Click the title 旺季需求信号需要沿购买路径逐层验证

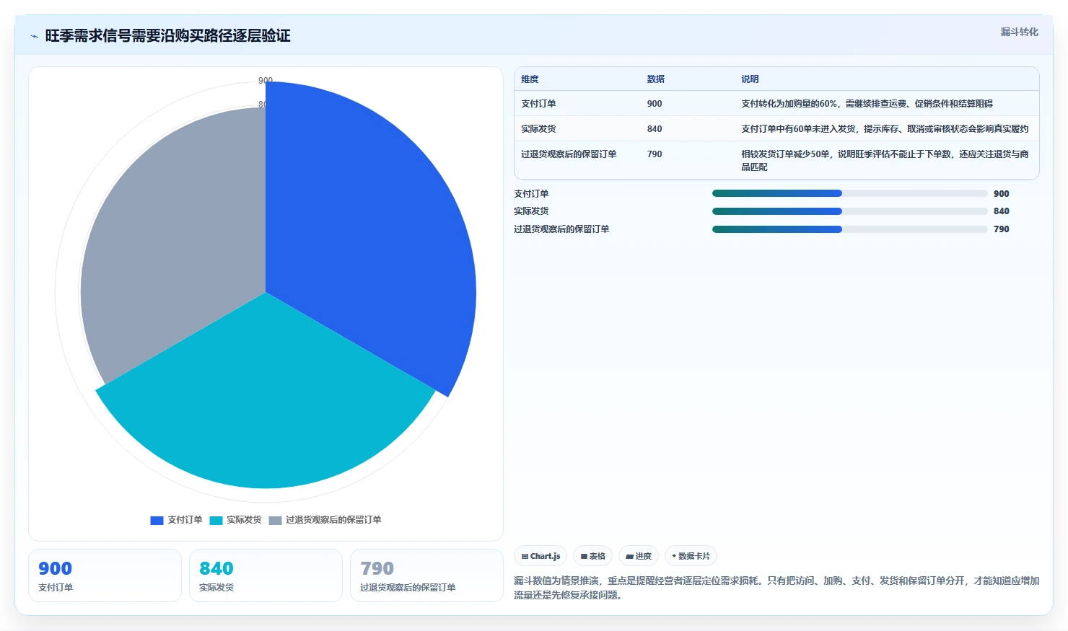click(x=167, y=36)
